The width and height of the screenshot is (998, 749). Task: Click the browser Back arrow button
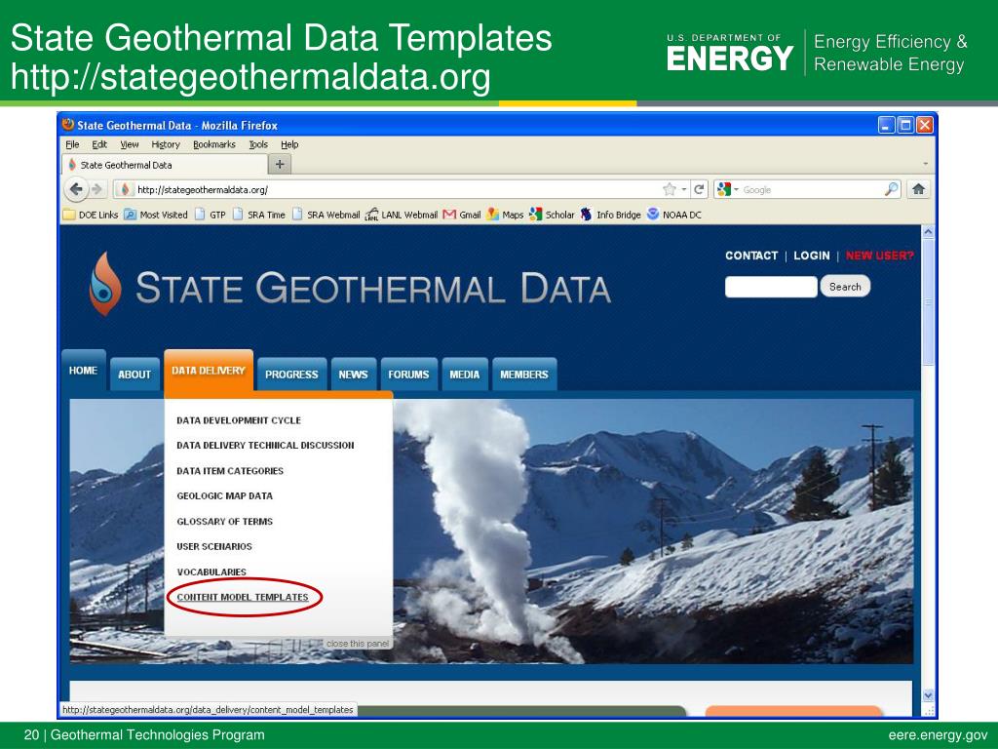(76, 189)
